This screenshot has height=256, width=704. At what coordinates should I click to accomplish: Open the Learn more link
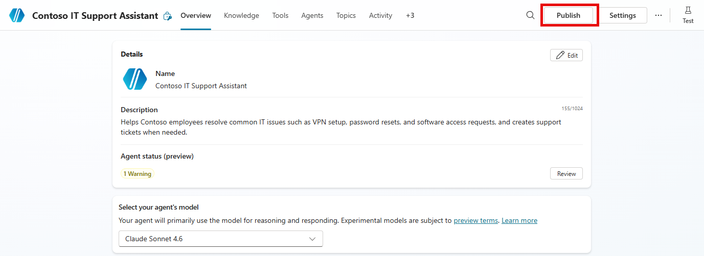(x=519, y=221)
